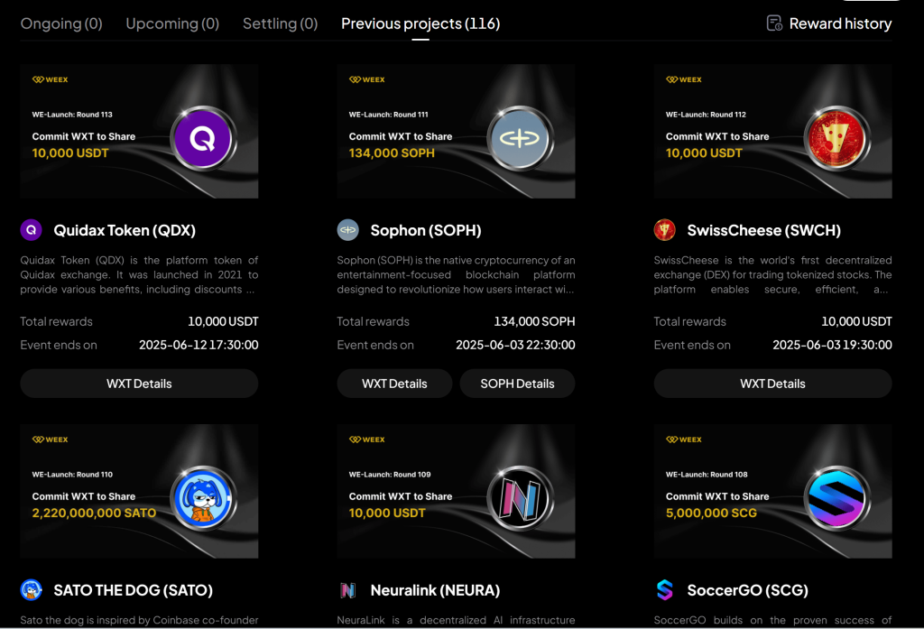The height and width of the screenshot is (629, 924).
Task: Click the Quidax Token description paragraph
Action: point(139,274)
